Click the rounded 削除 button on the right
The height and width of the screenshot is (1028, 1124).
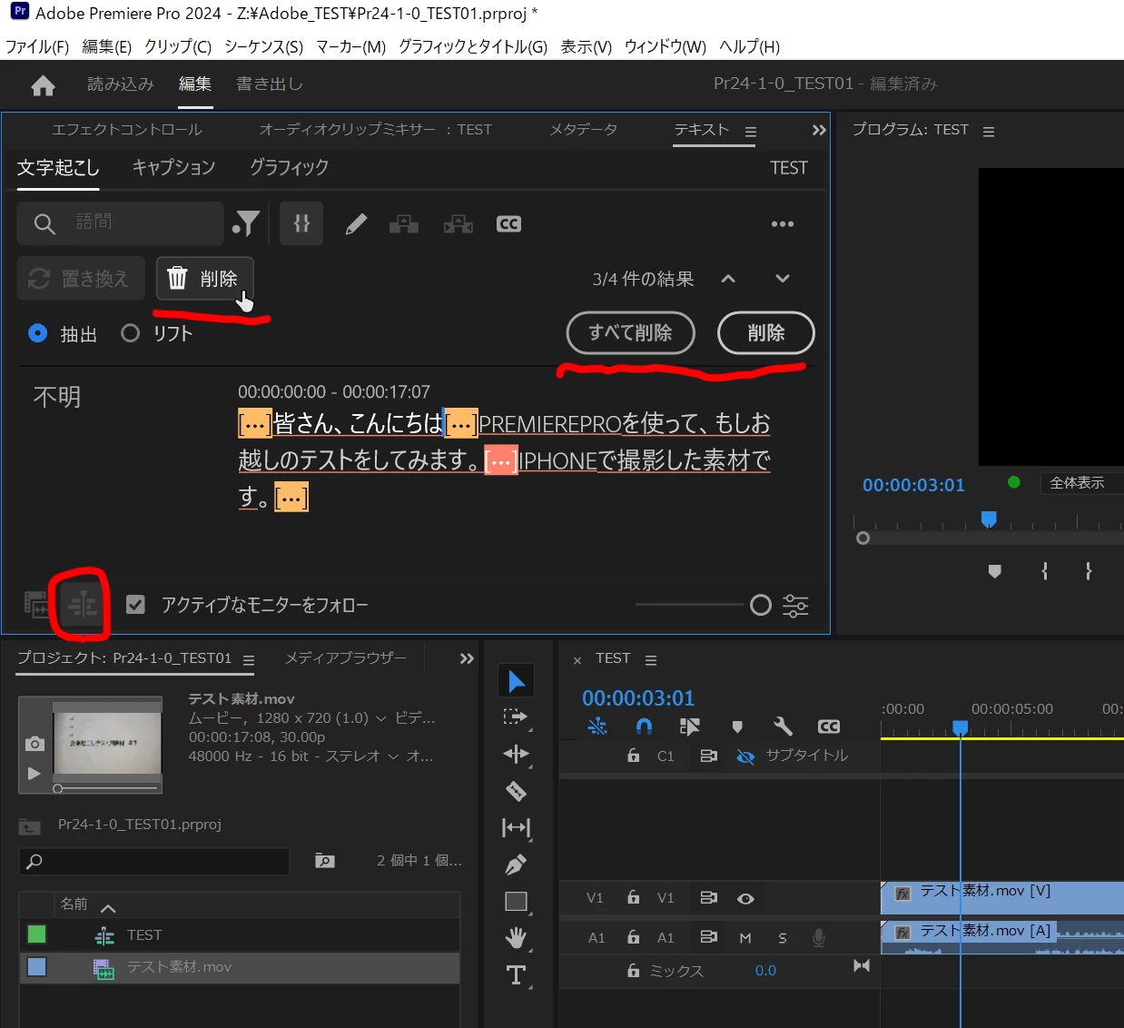point(766,333)
